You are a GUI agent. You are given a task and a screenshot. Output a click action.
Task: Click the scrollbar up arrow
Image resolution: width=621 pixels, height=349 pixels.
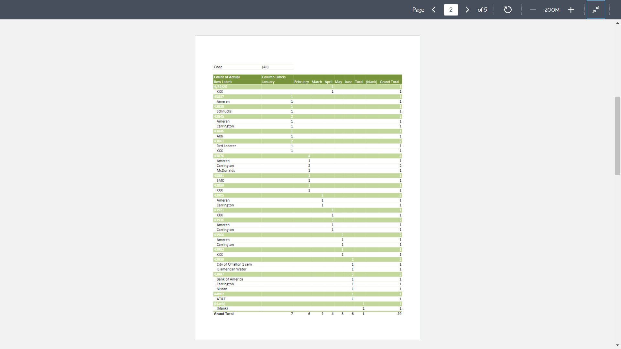tap(617, 23)
